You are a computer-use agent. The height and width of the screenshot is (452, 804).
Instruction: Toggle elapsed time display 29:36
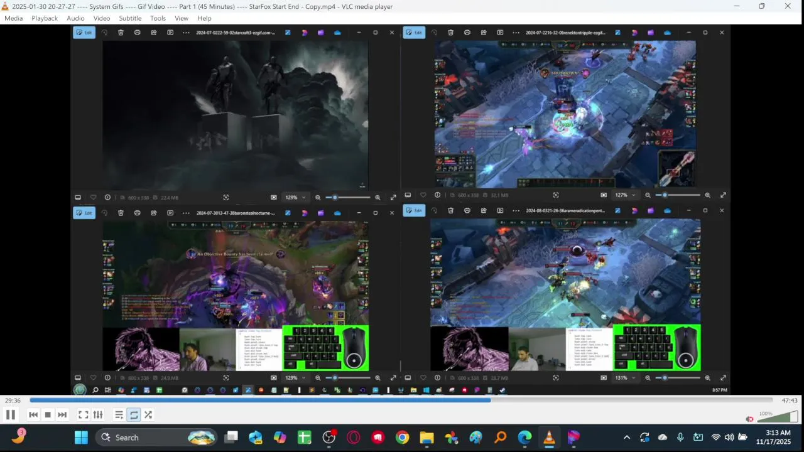tap(13, 401)
